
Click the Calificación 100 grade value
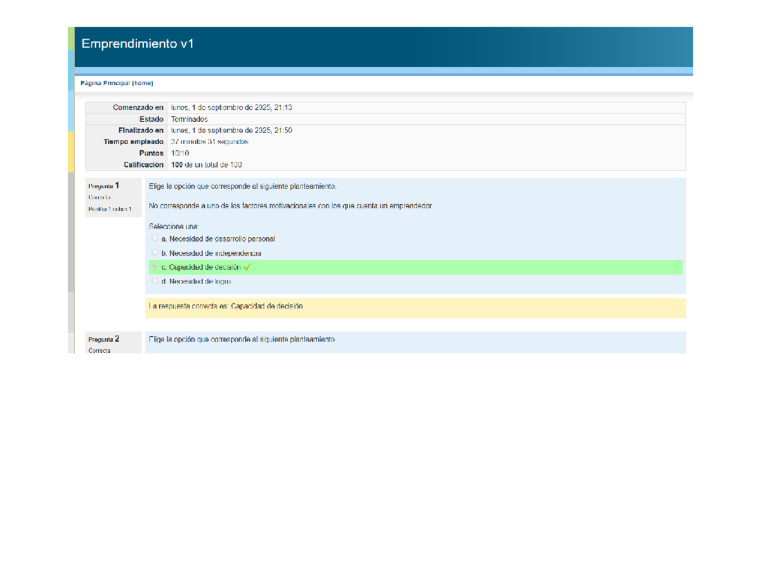[206, 165]
